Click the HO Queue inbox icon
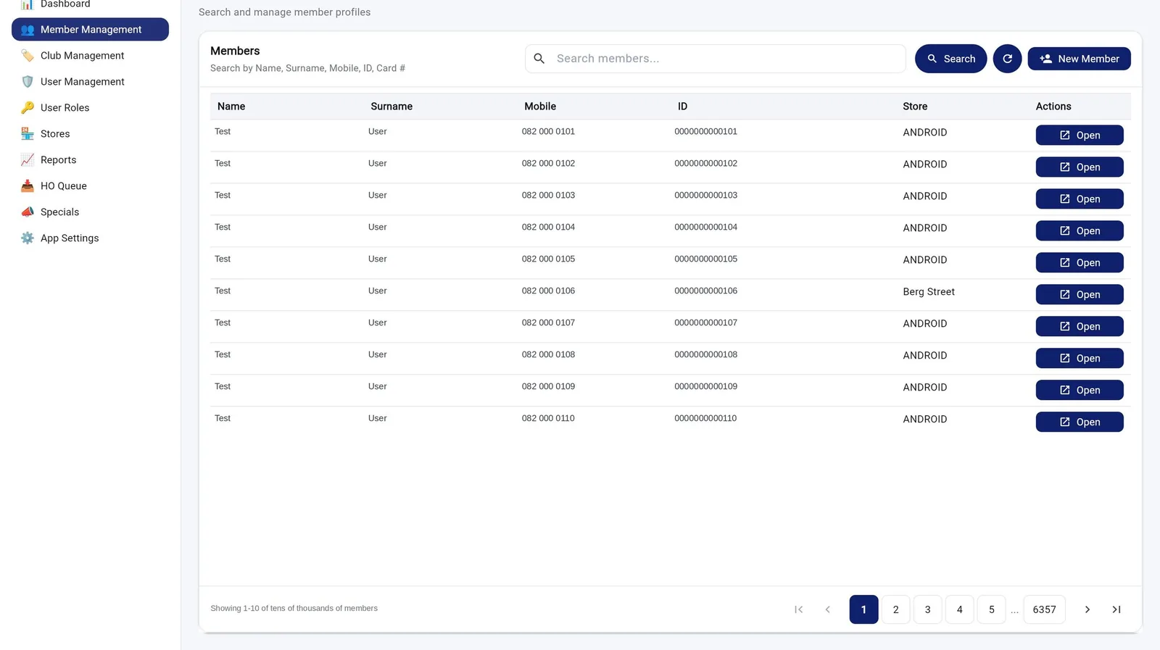 [x=28, y=186]
